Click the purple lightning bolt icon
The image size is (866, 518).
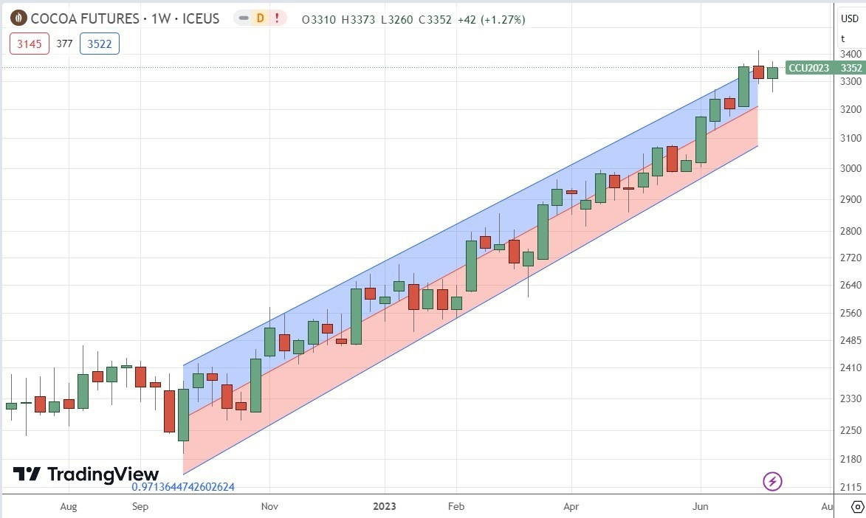(x=772, y=482)
